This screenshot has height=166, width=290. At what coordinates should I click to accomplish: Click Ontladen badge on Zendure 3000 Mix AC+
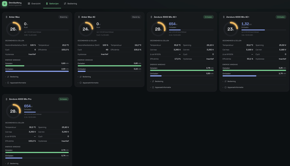pyautogui.click(x=208, y=17)
